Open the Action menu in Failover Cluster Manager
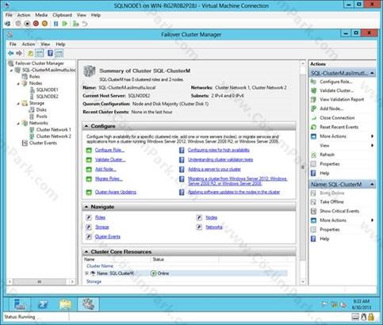383x325 pixels. [29, 44]
